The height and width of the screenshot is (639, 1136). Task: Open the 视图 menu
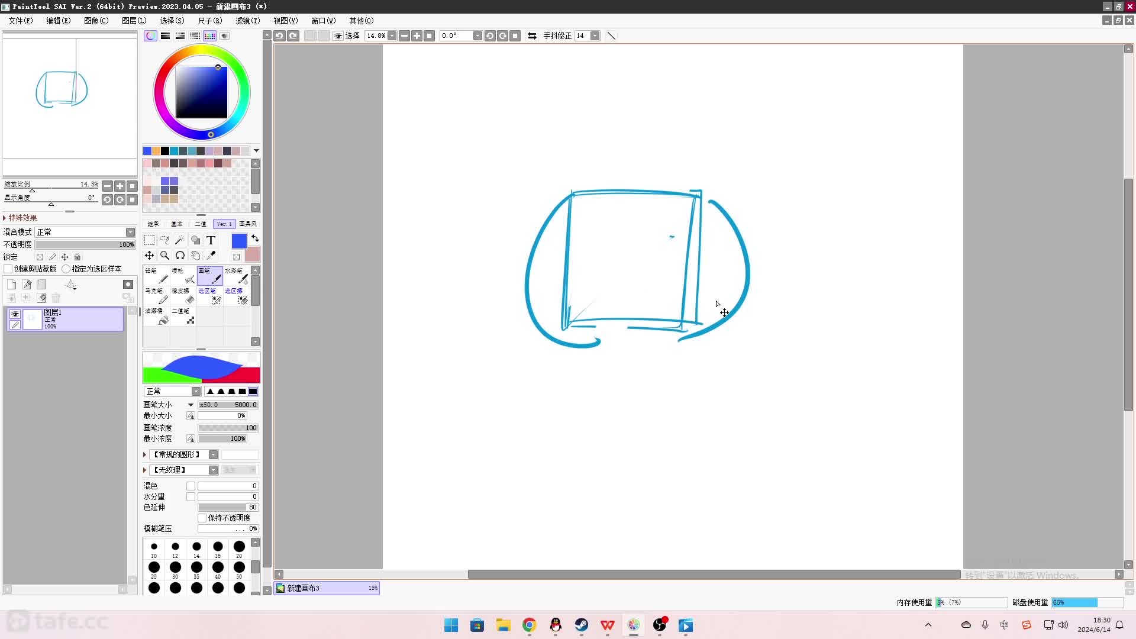click(285, 21)
